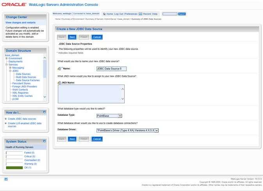Open XML Entity Caches tree item
Image resolution: width=263 pixels, height=191 pixels.
[23, 96]
